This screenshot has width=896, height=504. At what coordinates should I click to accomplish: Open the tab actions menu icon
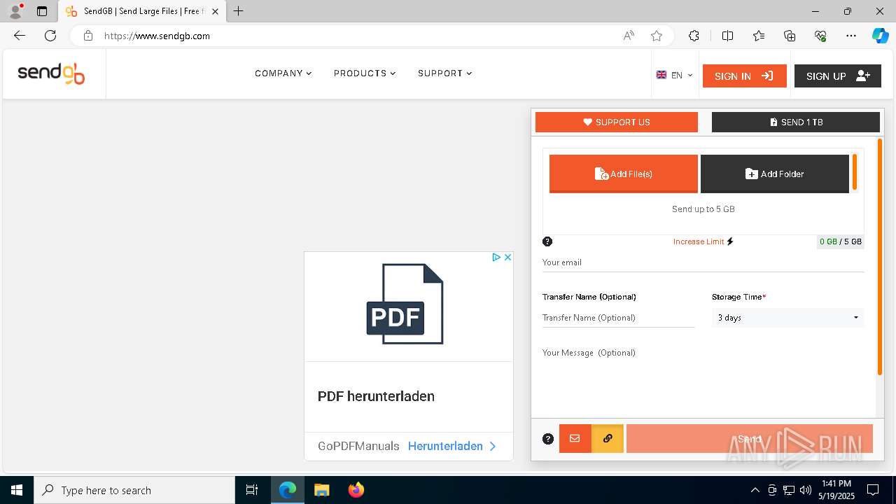click(x=42, y=11)
